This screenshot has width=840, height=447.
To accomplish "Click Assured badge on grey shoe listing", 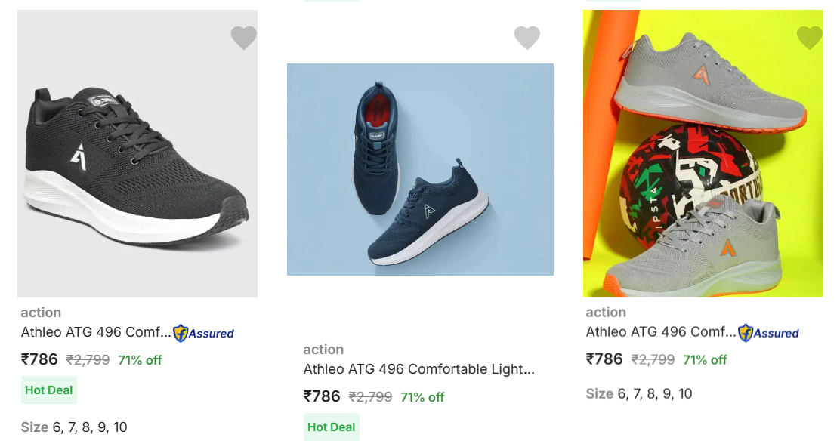I will pyautogui.click(x=769, y=333).
